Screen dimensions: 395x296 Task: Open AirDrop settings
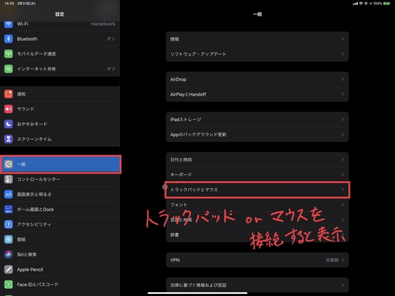coord(257,79)
